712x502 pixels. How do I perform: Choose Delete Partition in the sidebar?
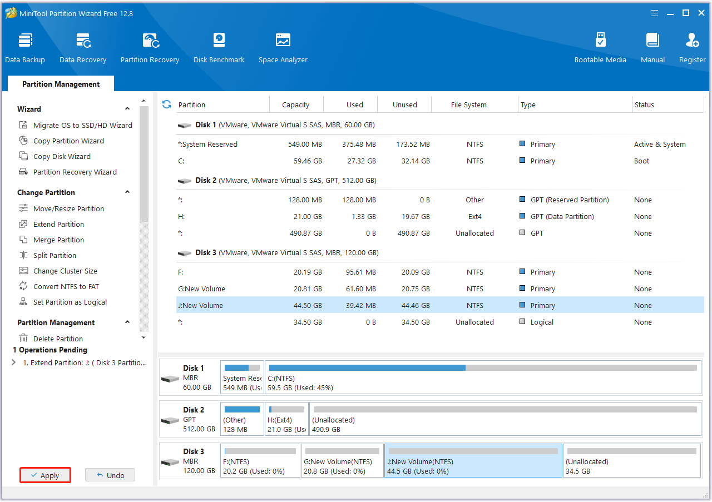(51, 339)
